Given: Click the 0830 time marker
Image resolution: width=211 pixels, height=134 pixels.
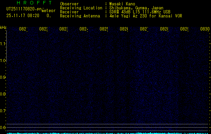Looking at the screenshot, I should point(205,29).
